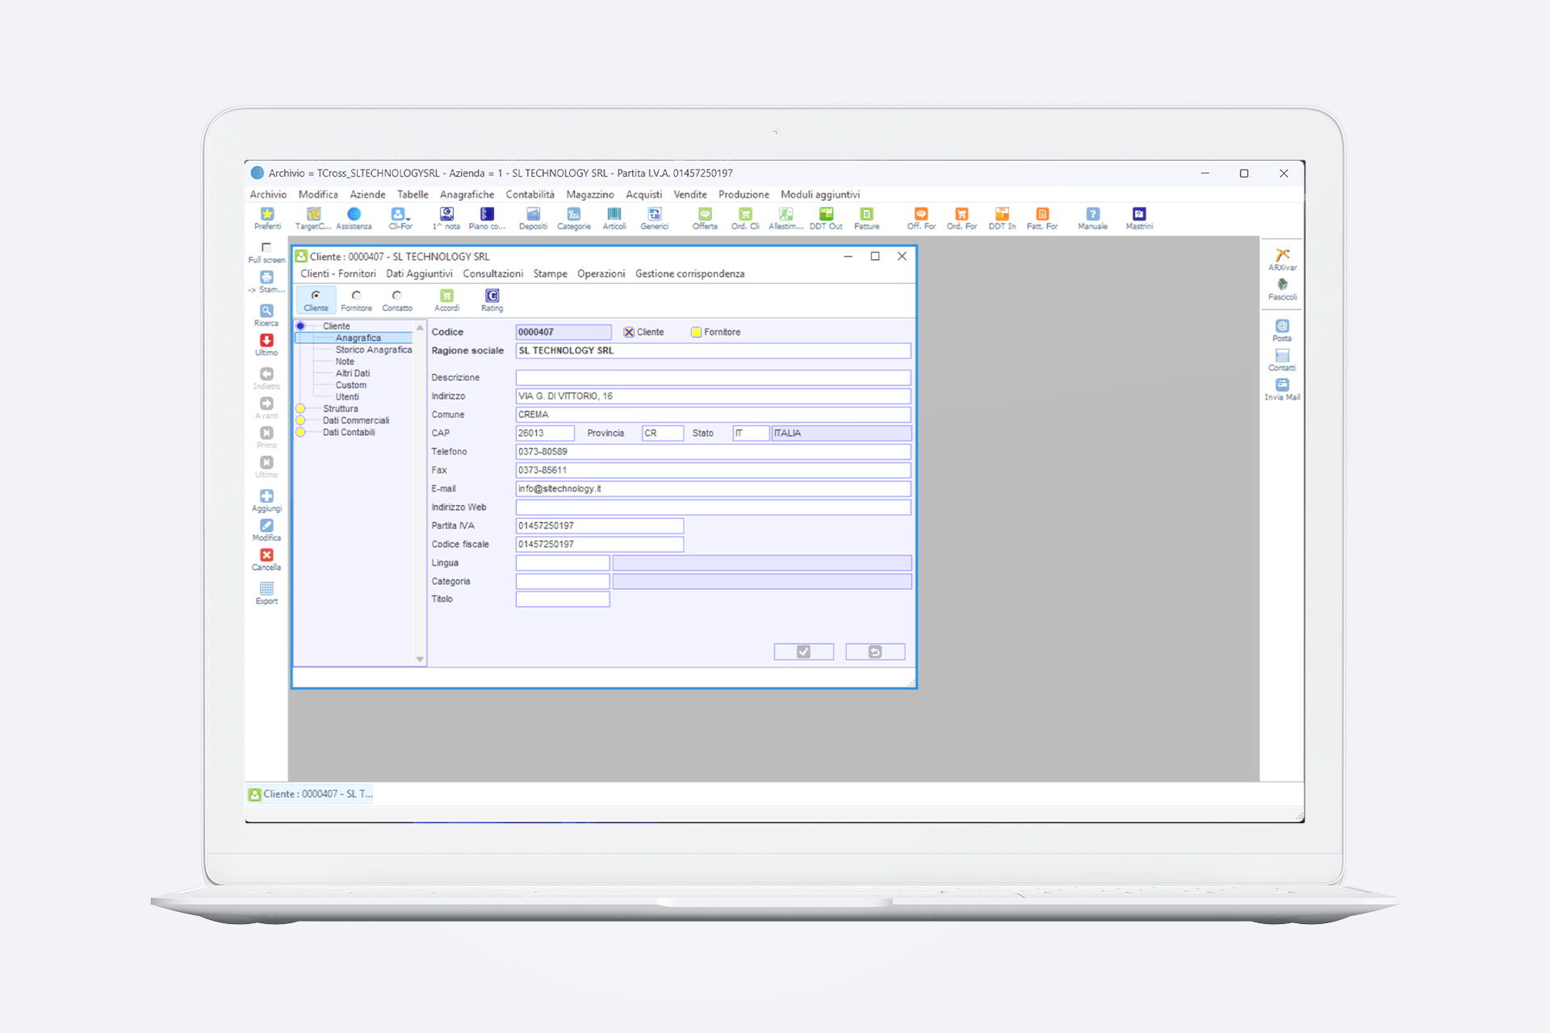
Task: Click the tree panel scroll-down arrow
Action: (420, 659)
